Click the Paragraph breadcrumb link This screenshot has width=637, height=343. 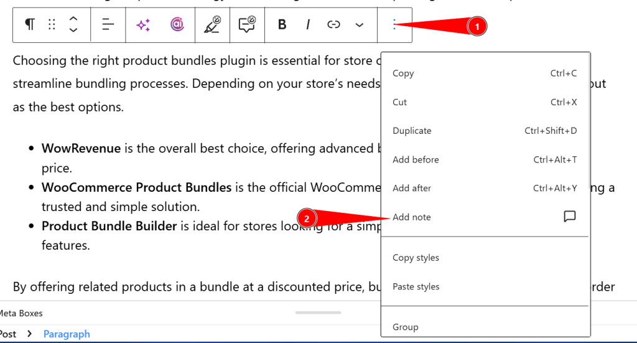point(67,334)
